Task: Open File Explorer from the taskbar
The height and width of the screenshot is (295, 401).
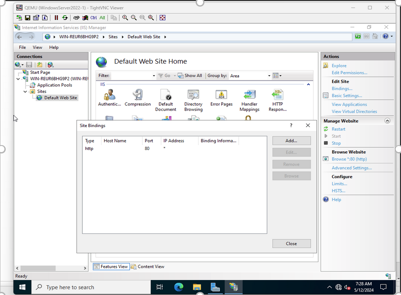Action: (197, 288)
